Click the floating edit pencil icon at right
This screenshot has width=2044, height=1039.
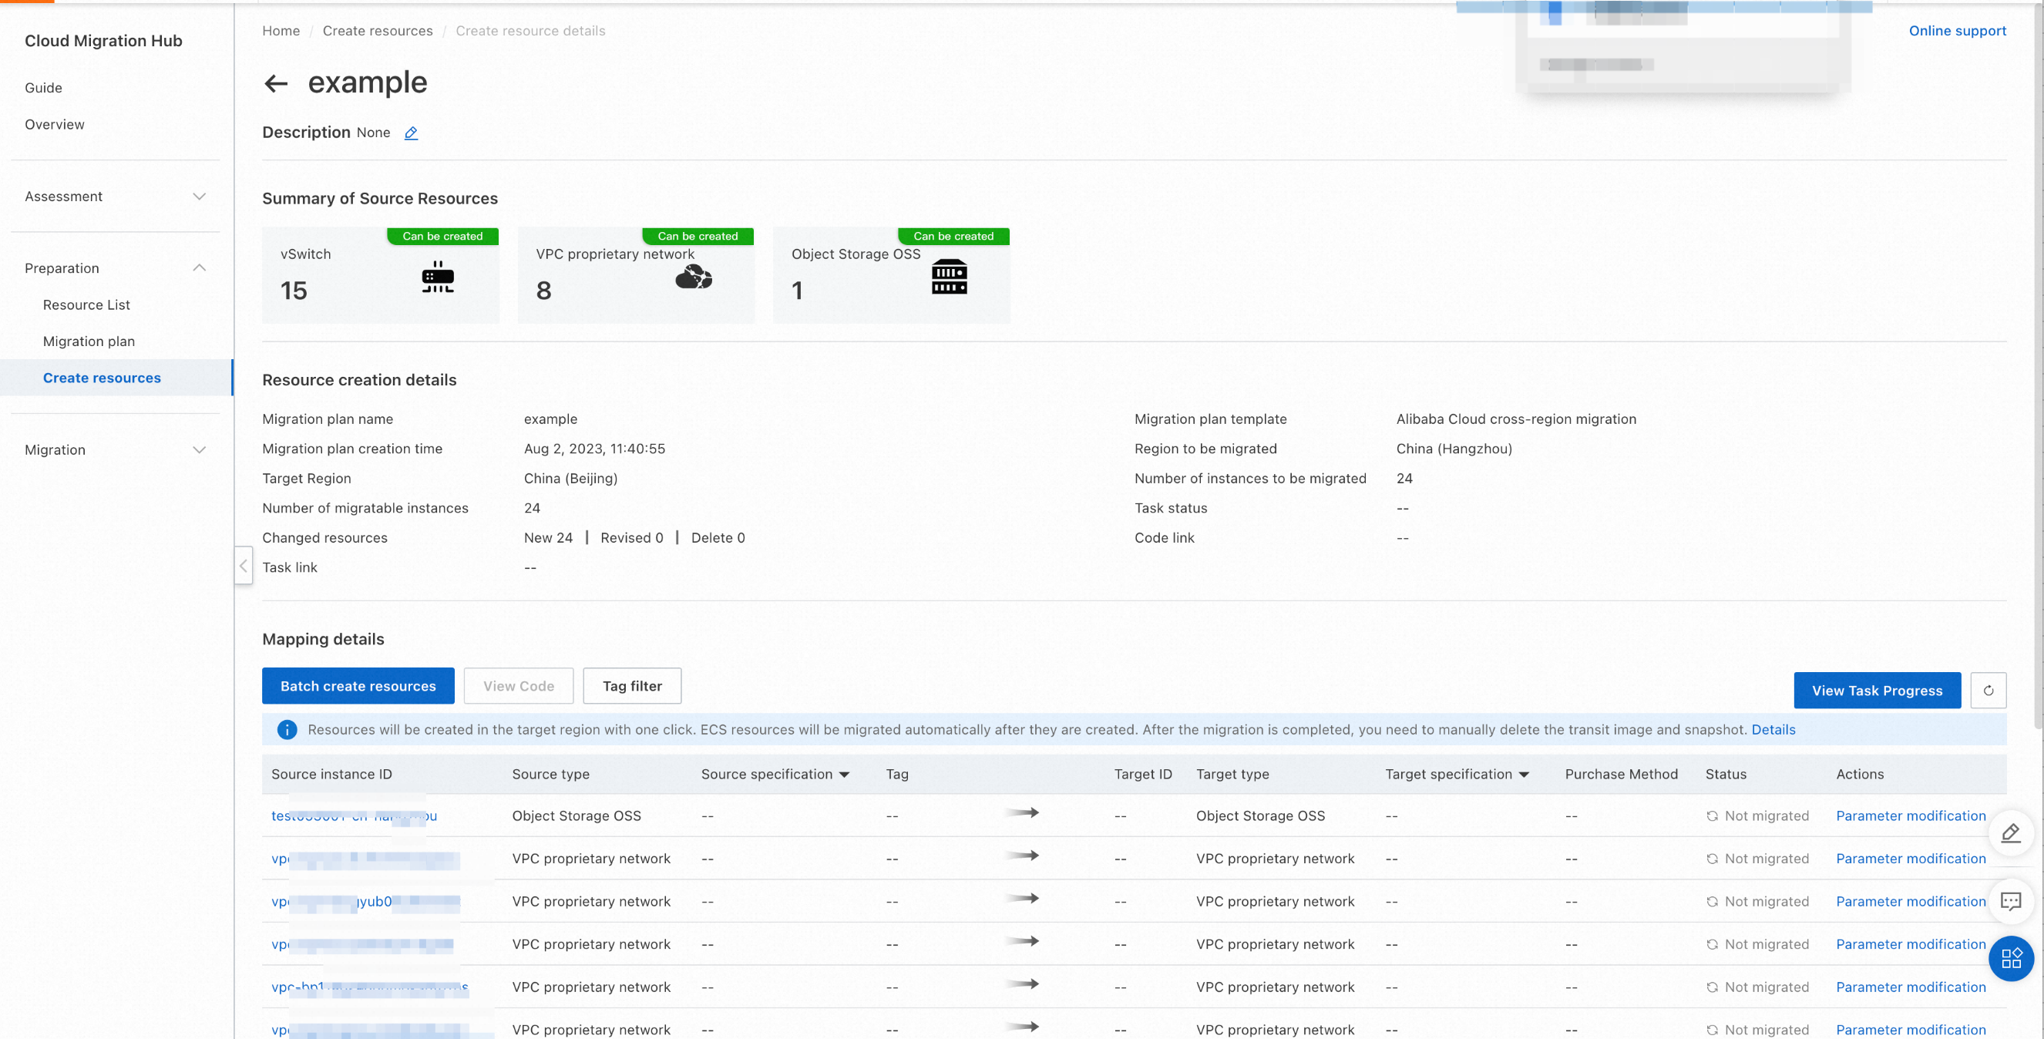2011,832
